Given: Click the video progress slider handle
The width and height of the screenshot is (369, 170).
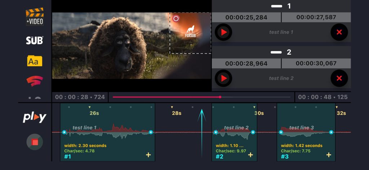Looking at the screenshot, I should click(220, 97).
